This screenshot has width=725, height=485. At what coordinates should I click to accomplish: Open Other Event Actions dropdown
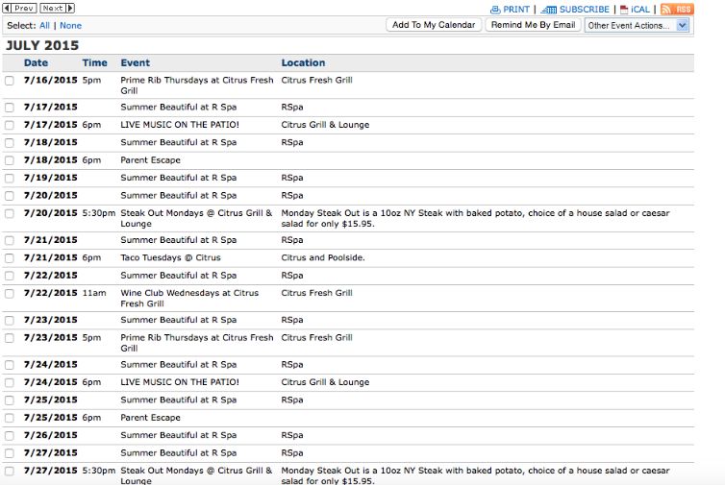point(637,25)
